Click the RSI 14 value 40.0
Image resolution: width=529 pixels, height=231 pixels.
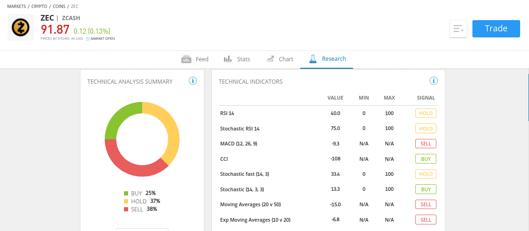click(336, 113)
